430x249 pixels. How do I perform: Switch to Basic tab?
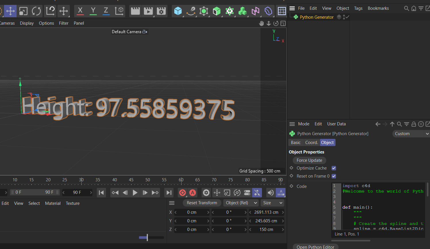pos(296,143)
